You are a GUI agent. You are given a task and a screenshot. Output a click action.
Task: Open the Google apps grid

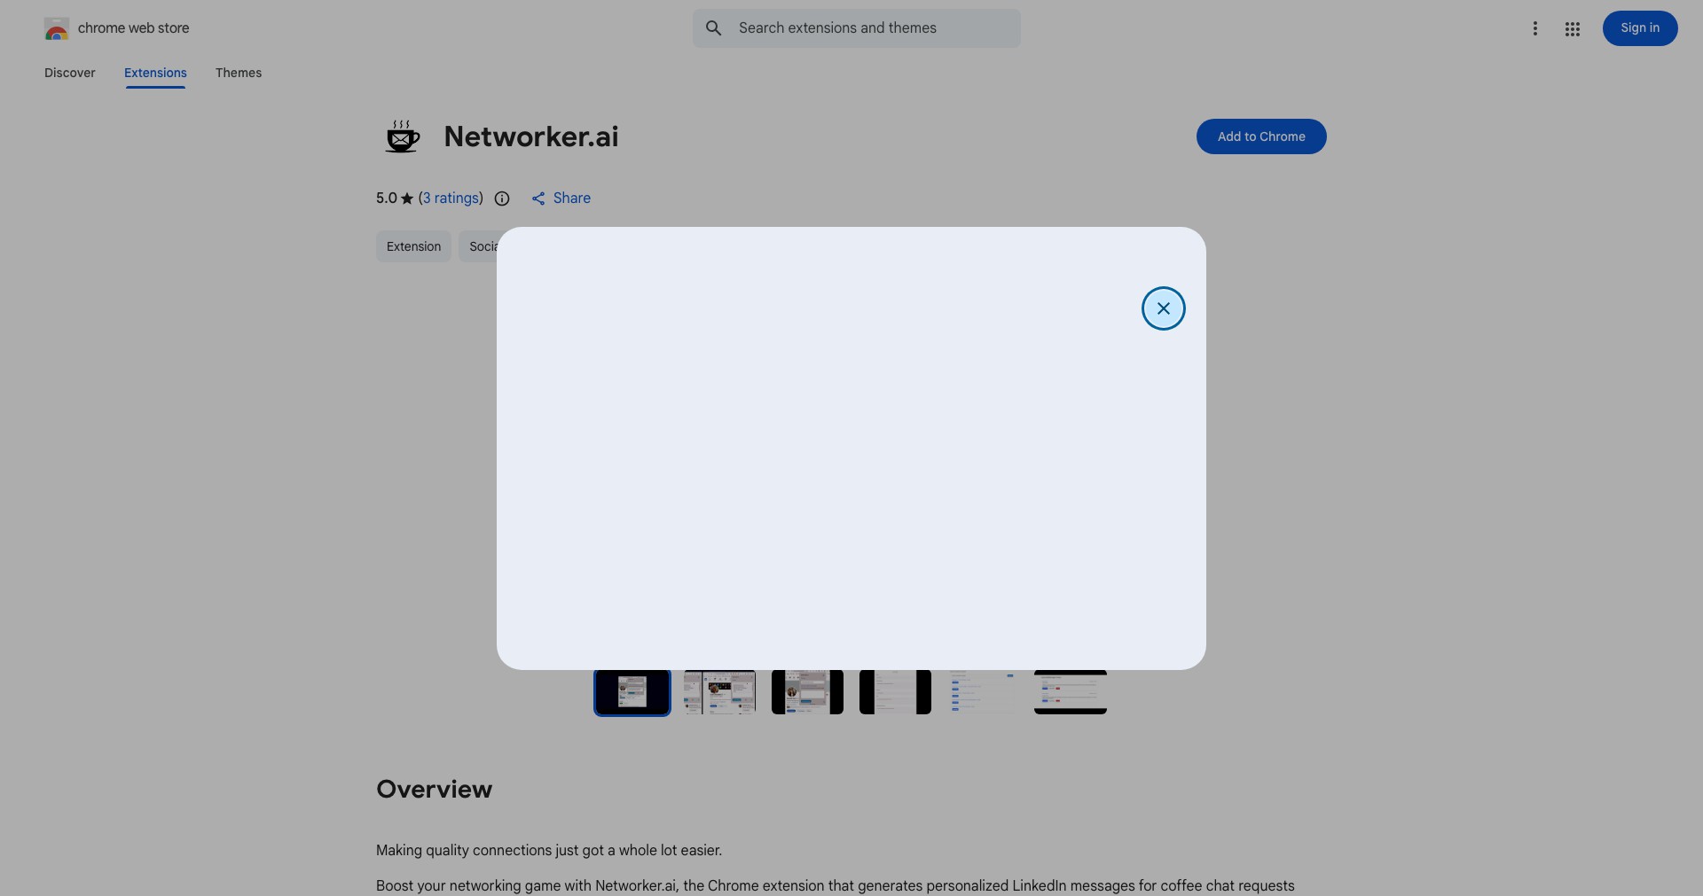click(x=1572, y=28)
